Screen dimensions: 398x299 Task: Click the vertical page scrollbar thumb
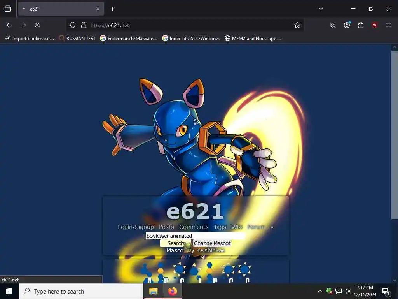coord(395,134)
